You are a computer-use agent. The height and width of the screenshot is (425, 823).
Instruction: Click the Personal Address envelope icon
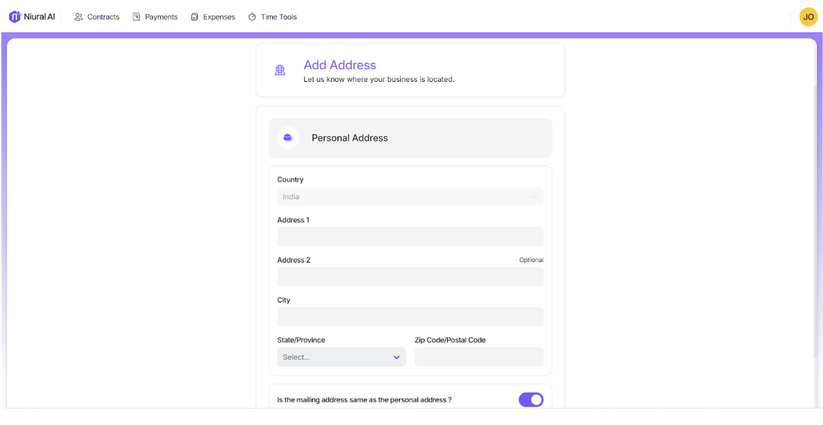[288, 138]
